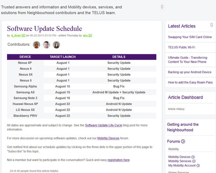The width and height of the screenshot is (216, 173).
Task: Click the arrow icon next to My Mobility Account
Action: [x=198, y=165]
